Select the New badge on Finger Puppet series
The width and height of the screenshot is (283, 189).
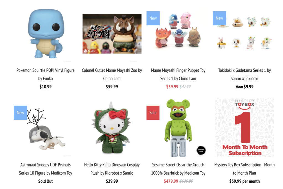pyautogui.click(x=153, y=18)
